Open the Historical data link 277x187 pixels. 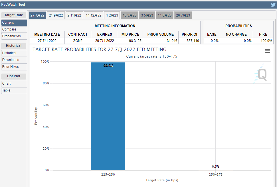click(x=14, y=53)
